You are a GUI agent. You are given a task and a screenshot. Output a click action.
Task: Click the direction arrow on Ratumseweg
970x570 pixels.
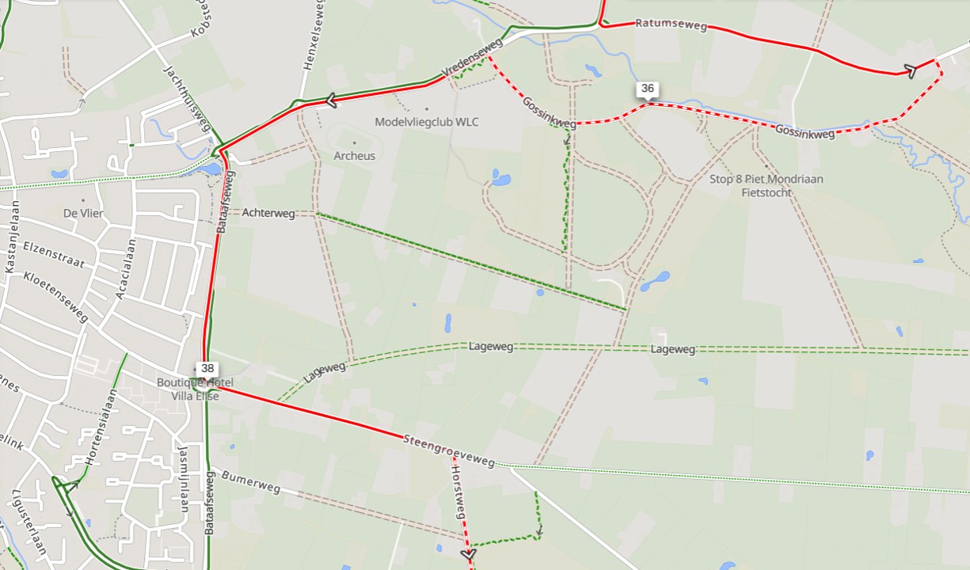911,71
